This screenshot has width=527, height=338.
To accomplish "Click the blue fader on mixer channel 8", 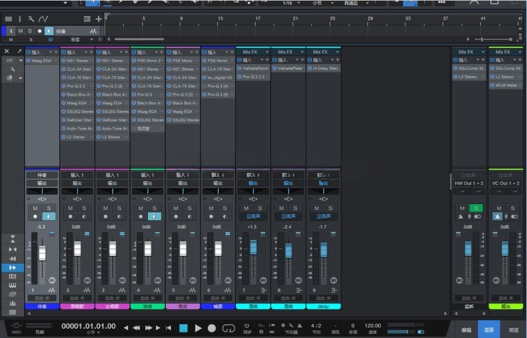I will coord(289,251).
